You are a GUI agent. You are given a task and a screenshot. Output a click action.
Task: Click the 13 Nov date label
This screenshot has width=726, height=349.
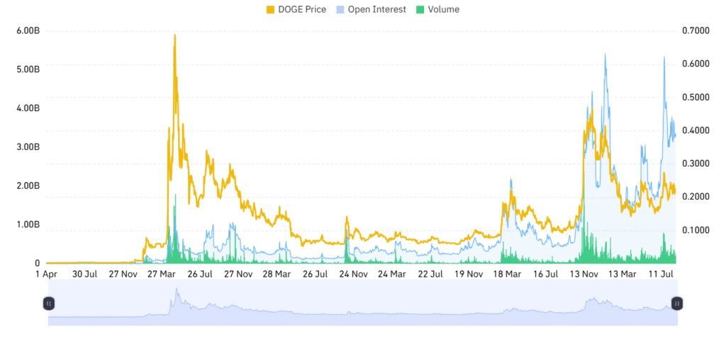[x=584, y=274]
